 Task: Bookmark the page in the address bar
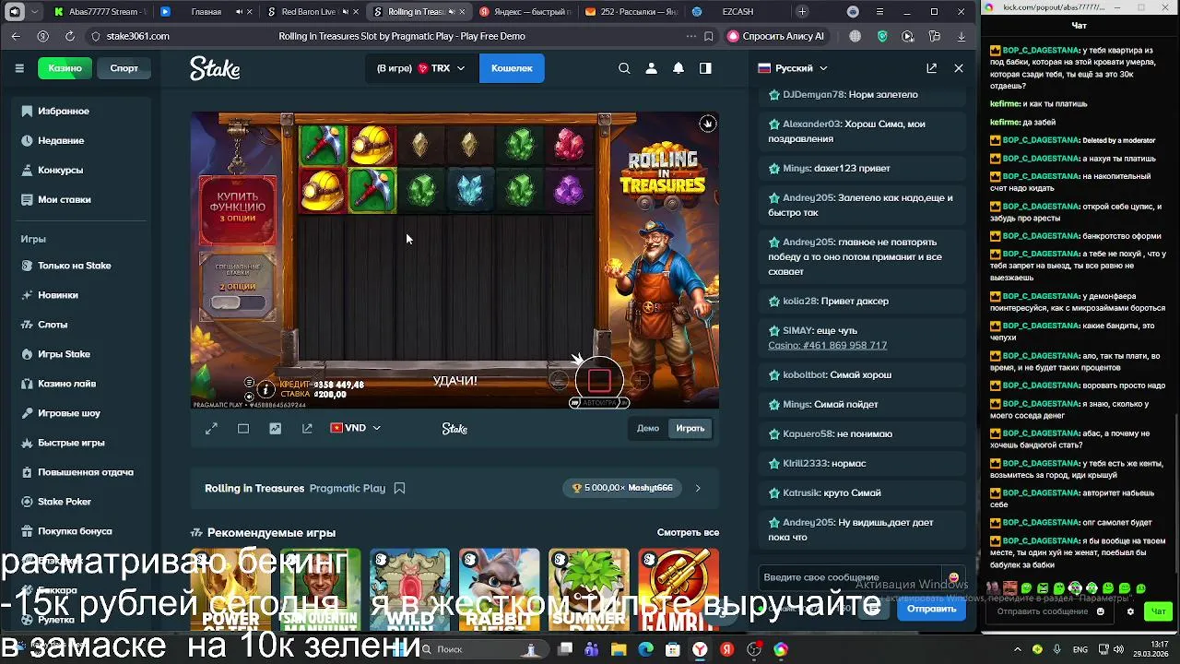coord(708,36)
